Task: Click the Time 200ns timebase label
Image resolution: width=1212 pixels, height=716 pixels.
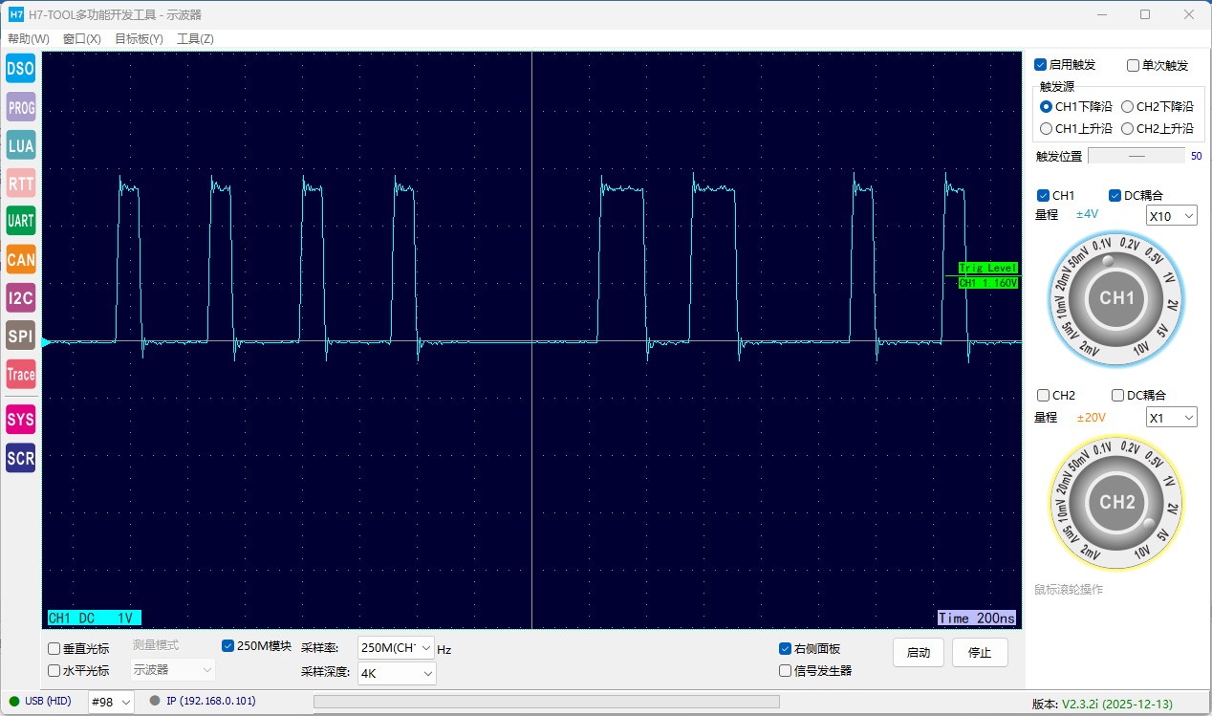Action: tap(976, 618)
